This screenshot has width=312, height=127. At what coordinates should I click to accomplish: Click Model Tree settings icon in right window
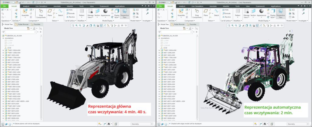184,28
